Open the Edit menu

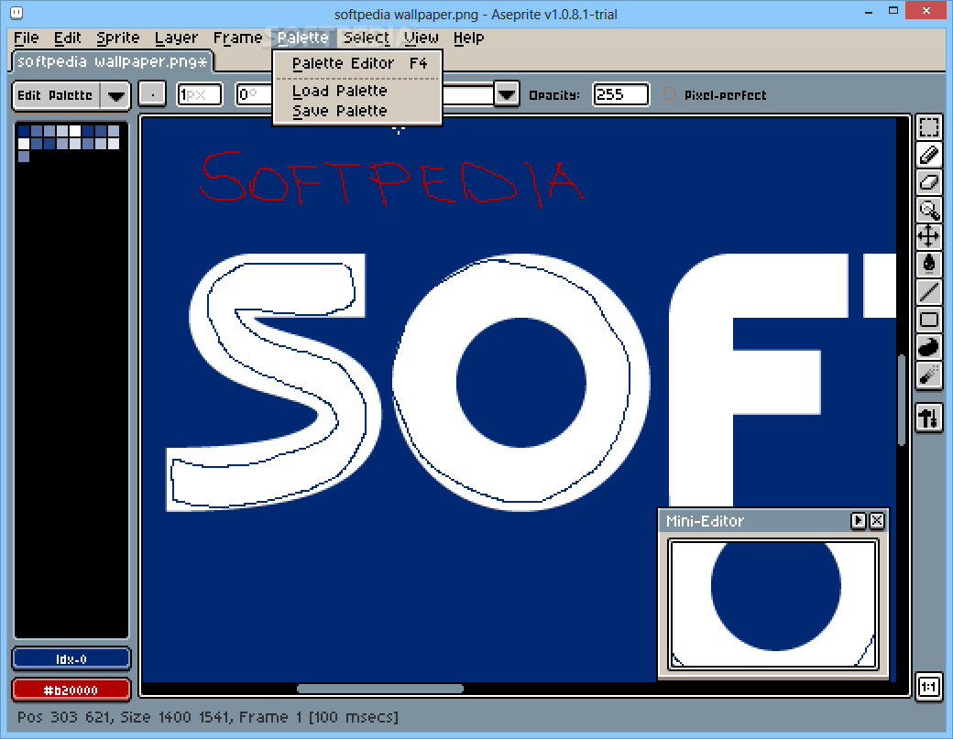pyautogui.click(x=68, y=38)
